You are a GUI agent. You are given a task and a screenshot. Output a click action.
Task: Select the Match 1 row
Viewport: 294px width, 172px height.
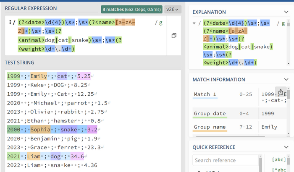tap(204, 94)
